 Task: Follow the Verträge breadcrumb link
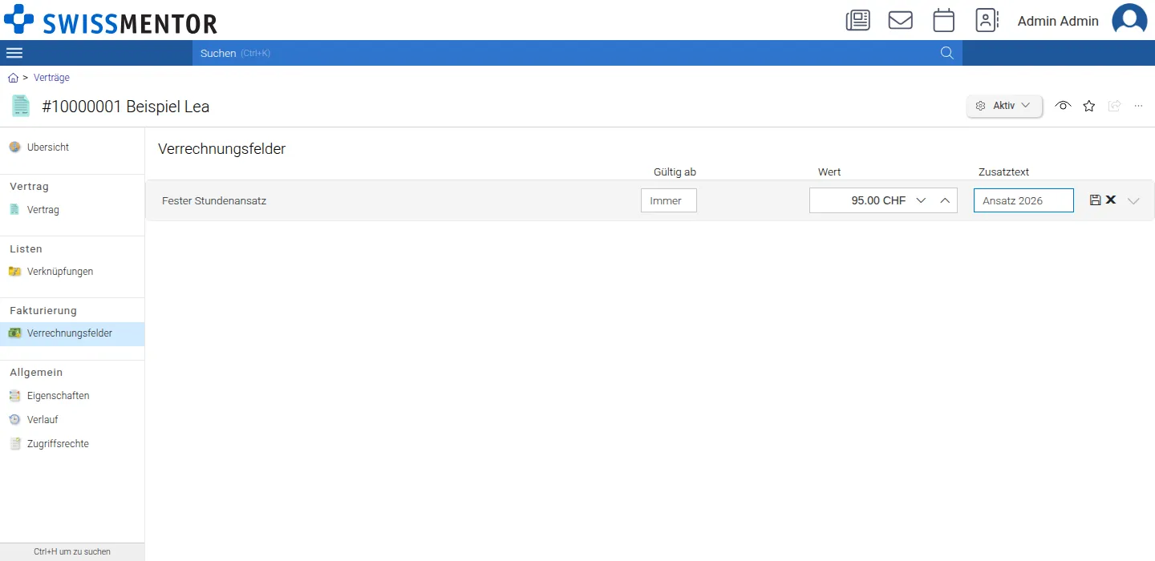pyautogui.click(x=51, y=78)
